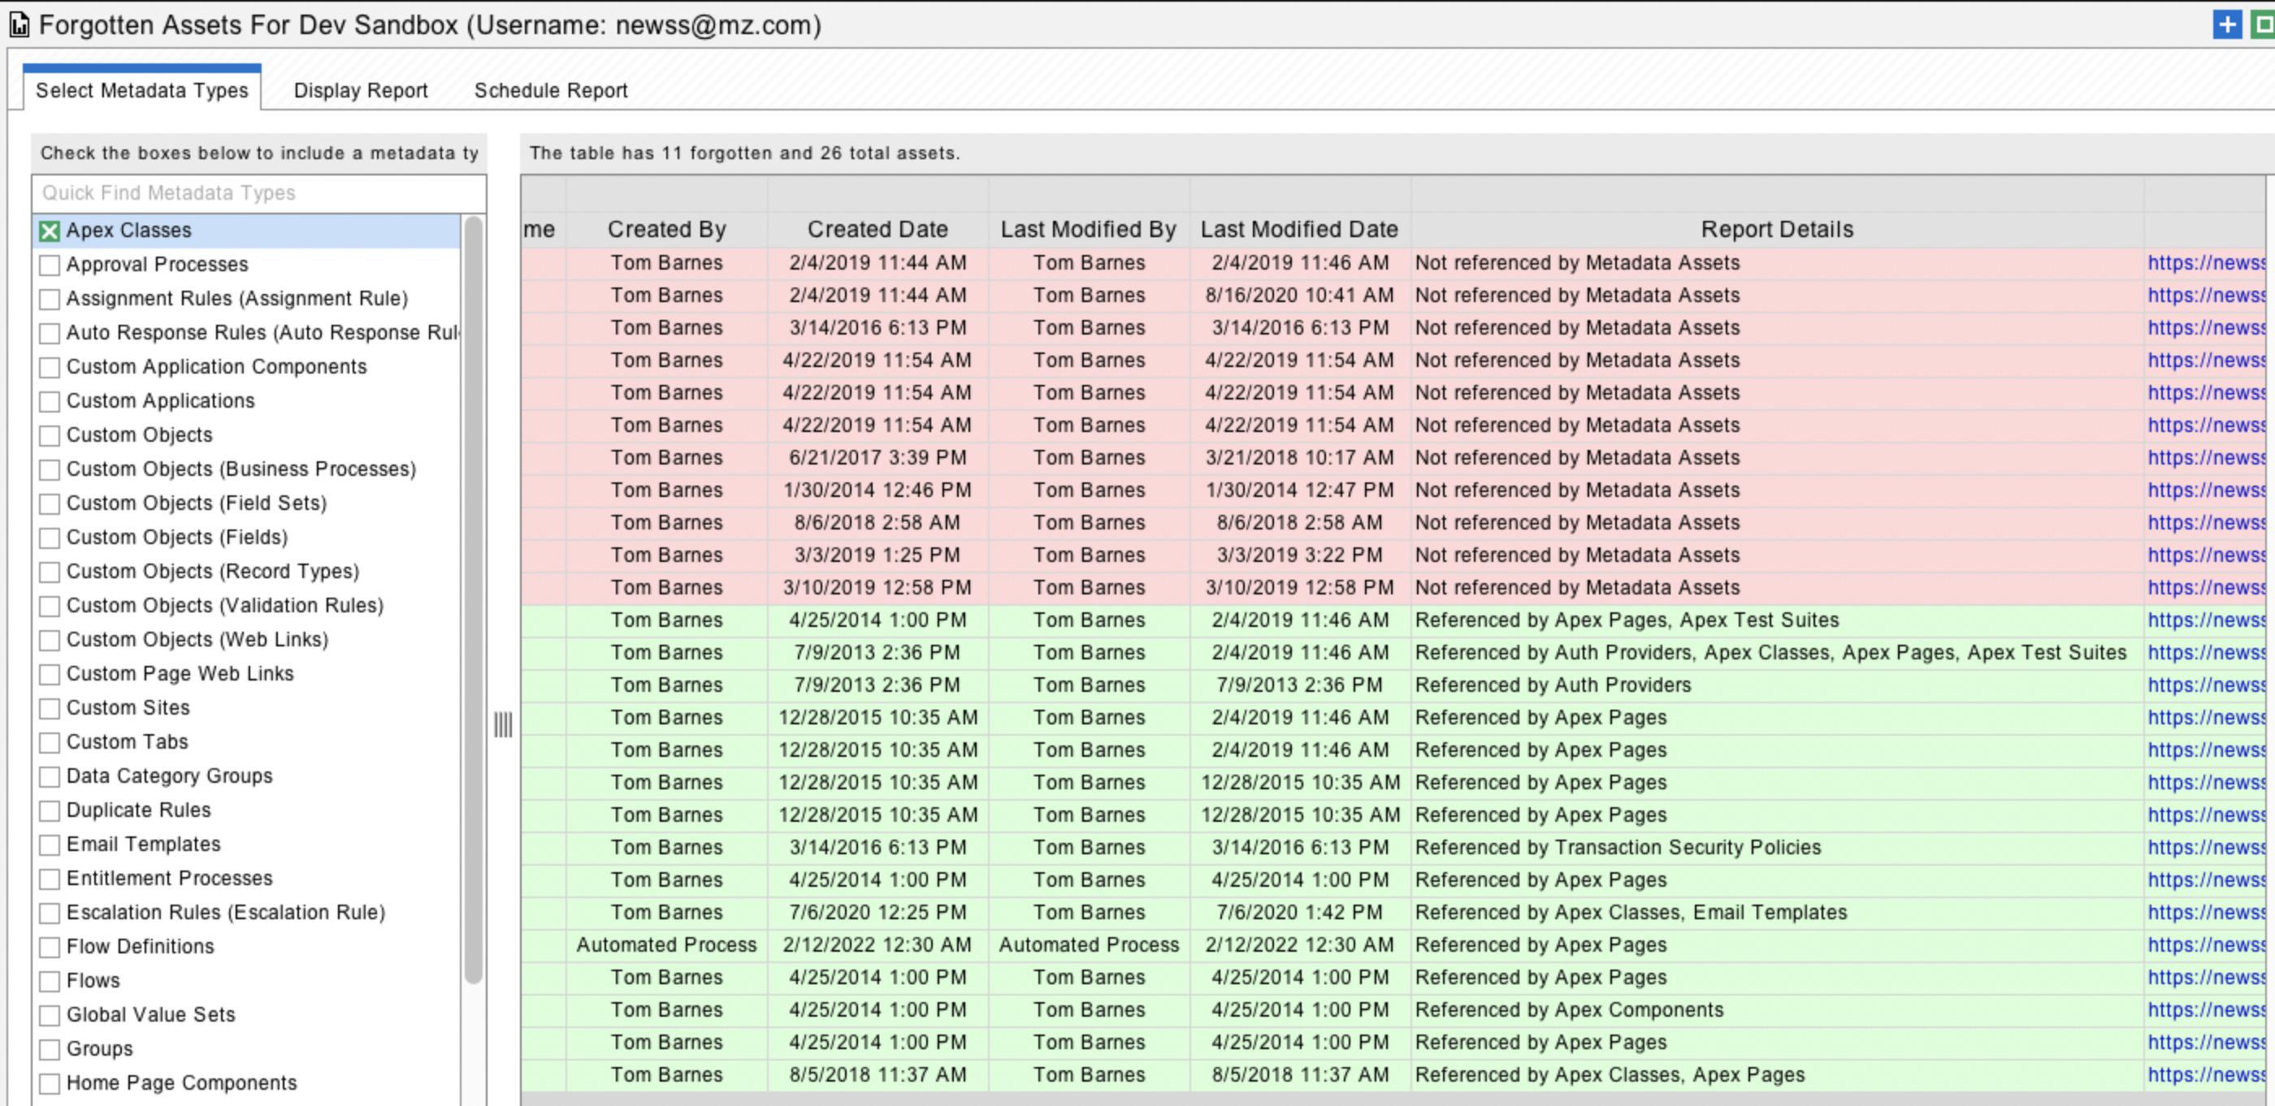
Task: Open link for Referenced by Auth Providers row
Action: (x=2205, y=685)
